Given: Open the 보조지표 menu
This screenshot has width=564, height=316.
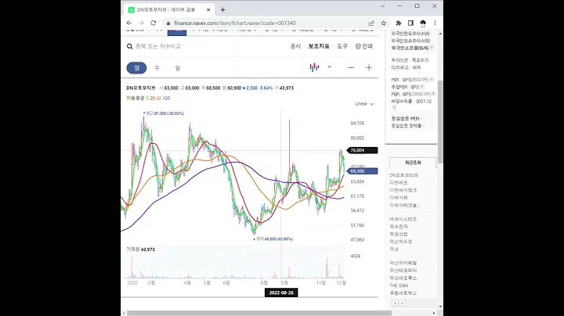Looking at the screenshot, I should pyautogui.click(x=319, y=46).
